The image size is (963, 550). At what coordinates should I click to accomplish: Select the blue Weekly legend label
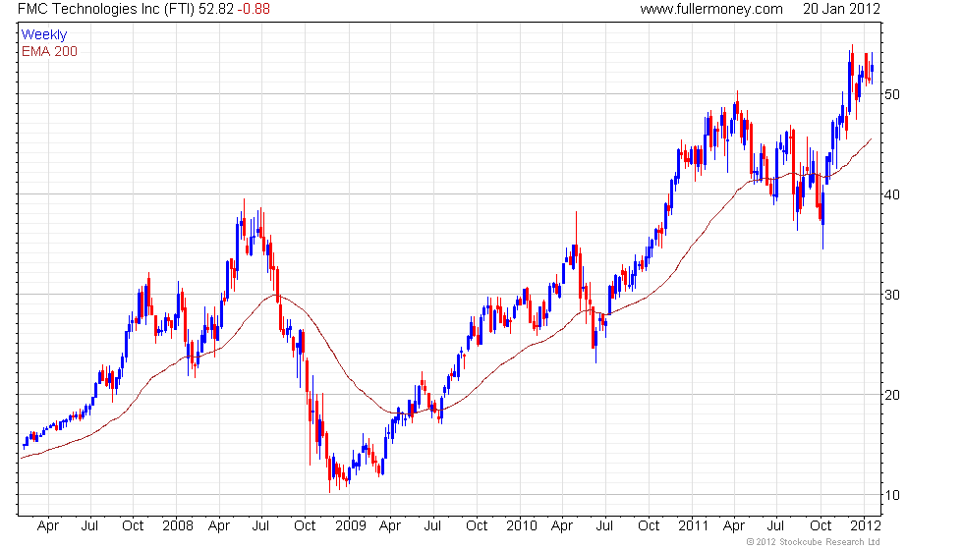coord(44,35)
